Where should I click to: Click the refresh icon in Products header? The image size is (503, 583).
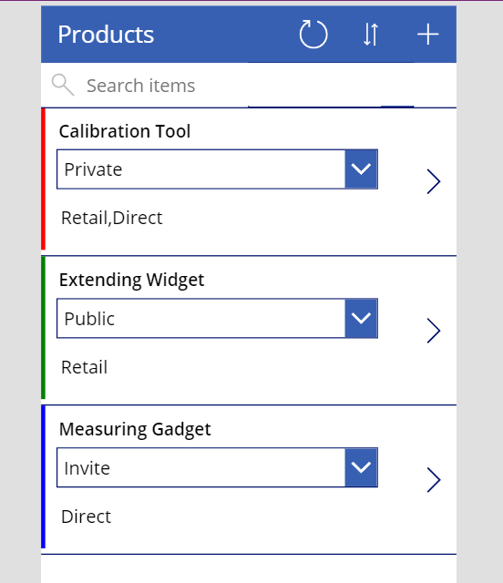313,35
